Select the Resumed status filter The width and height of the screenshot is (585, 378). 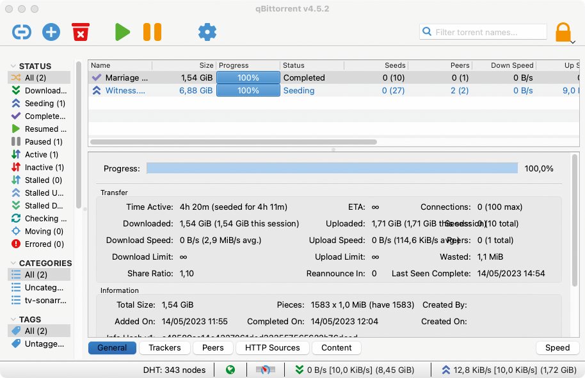[39, 129]
